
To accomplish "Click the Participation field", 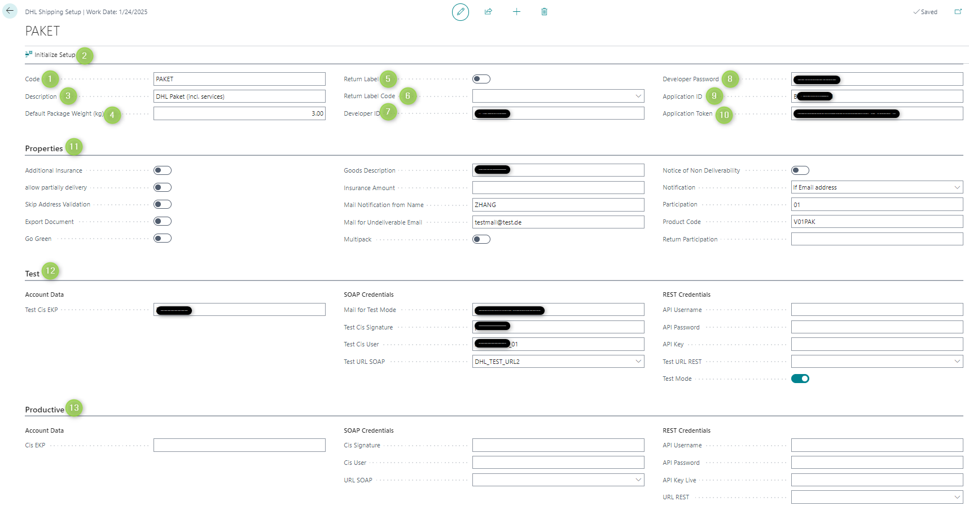I will [x=877, y=204].
